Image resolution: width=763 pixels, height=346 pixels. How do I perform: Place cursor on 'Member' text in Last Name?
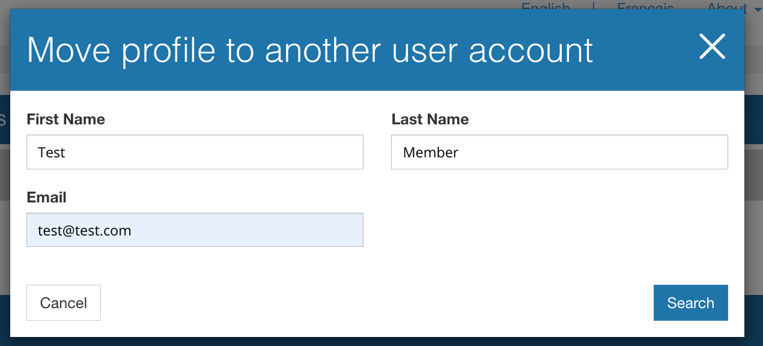click(x=430, y=153)
